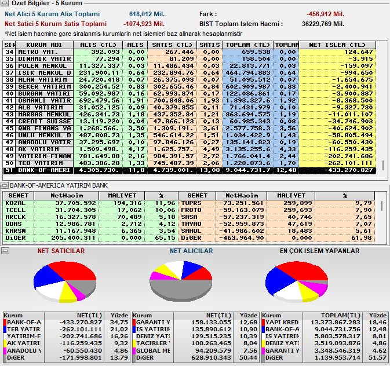Select the ANADOLU YATIR row in institutions table
The image size is (390, 366).
click(x=189, y=142)
